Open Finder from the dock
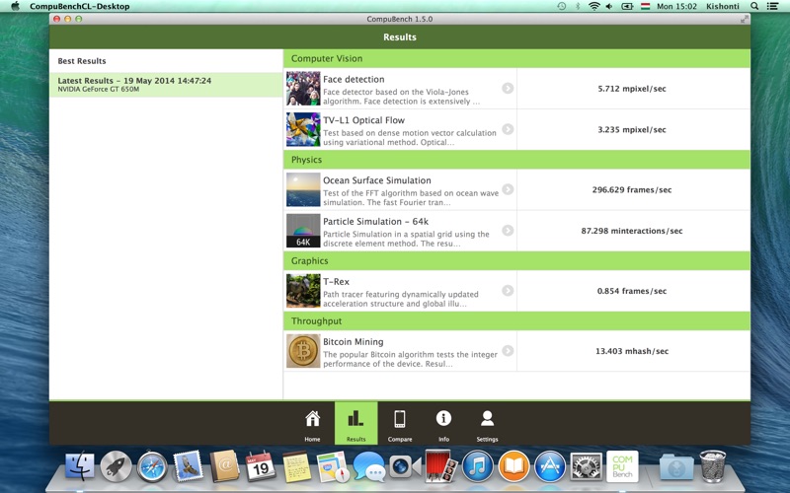This screenshot has height=493, width=790. [80, 466]
